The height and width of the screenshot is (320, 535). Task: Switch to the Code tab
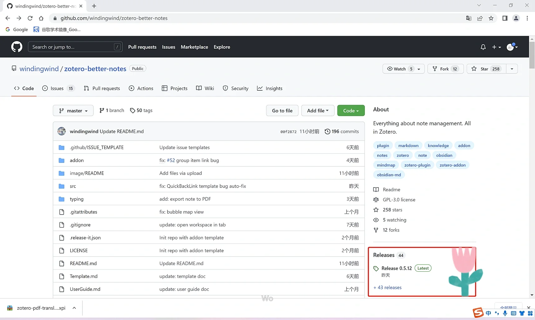point(24,88)
